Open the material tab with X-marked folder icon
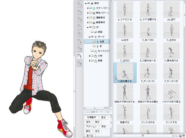This screenshot has height=138, width=186. (80, 12)
